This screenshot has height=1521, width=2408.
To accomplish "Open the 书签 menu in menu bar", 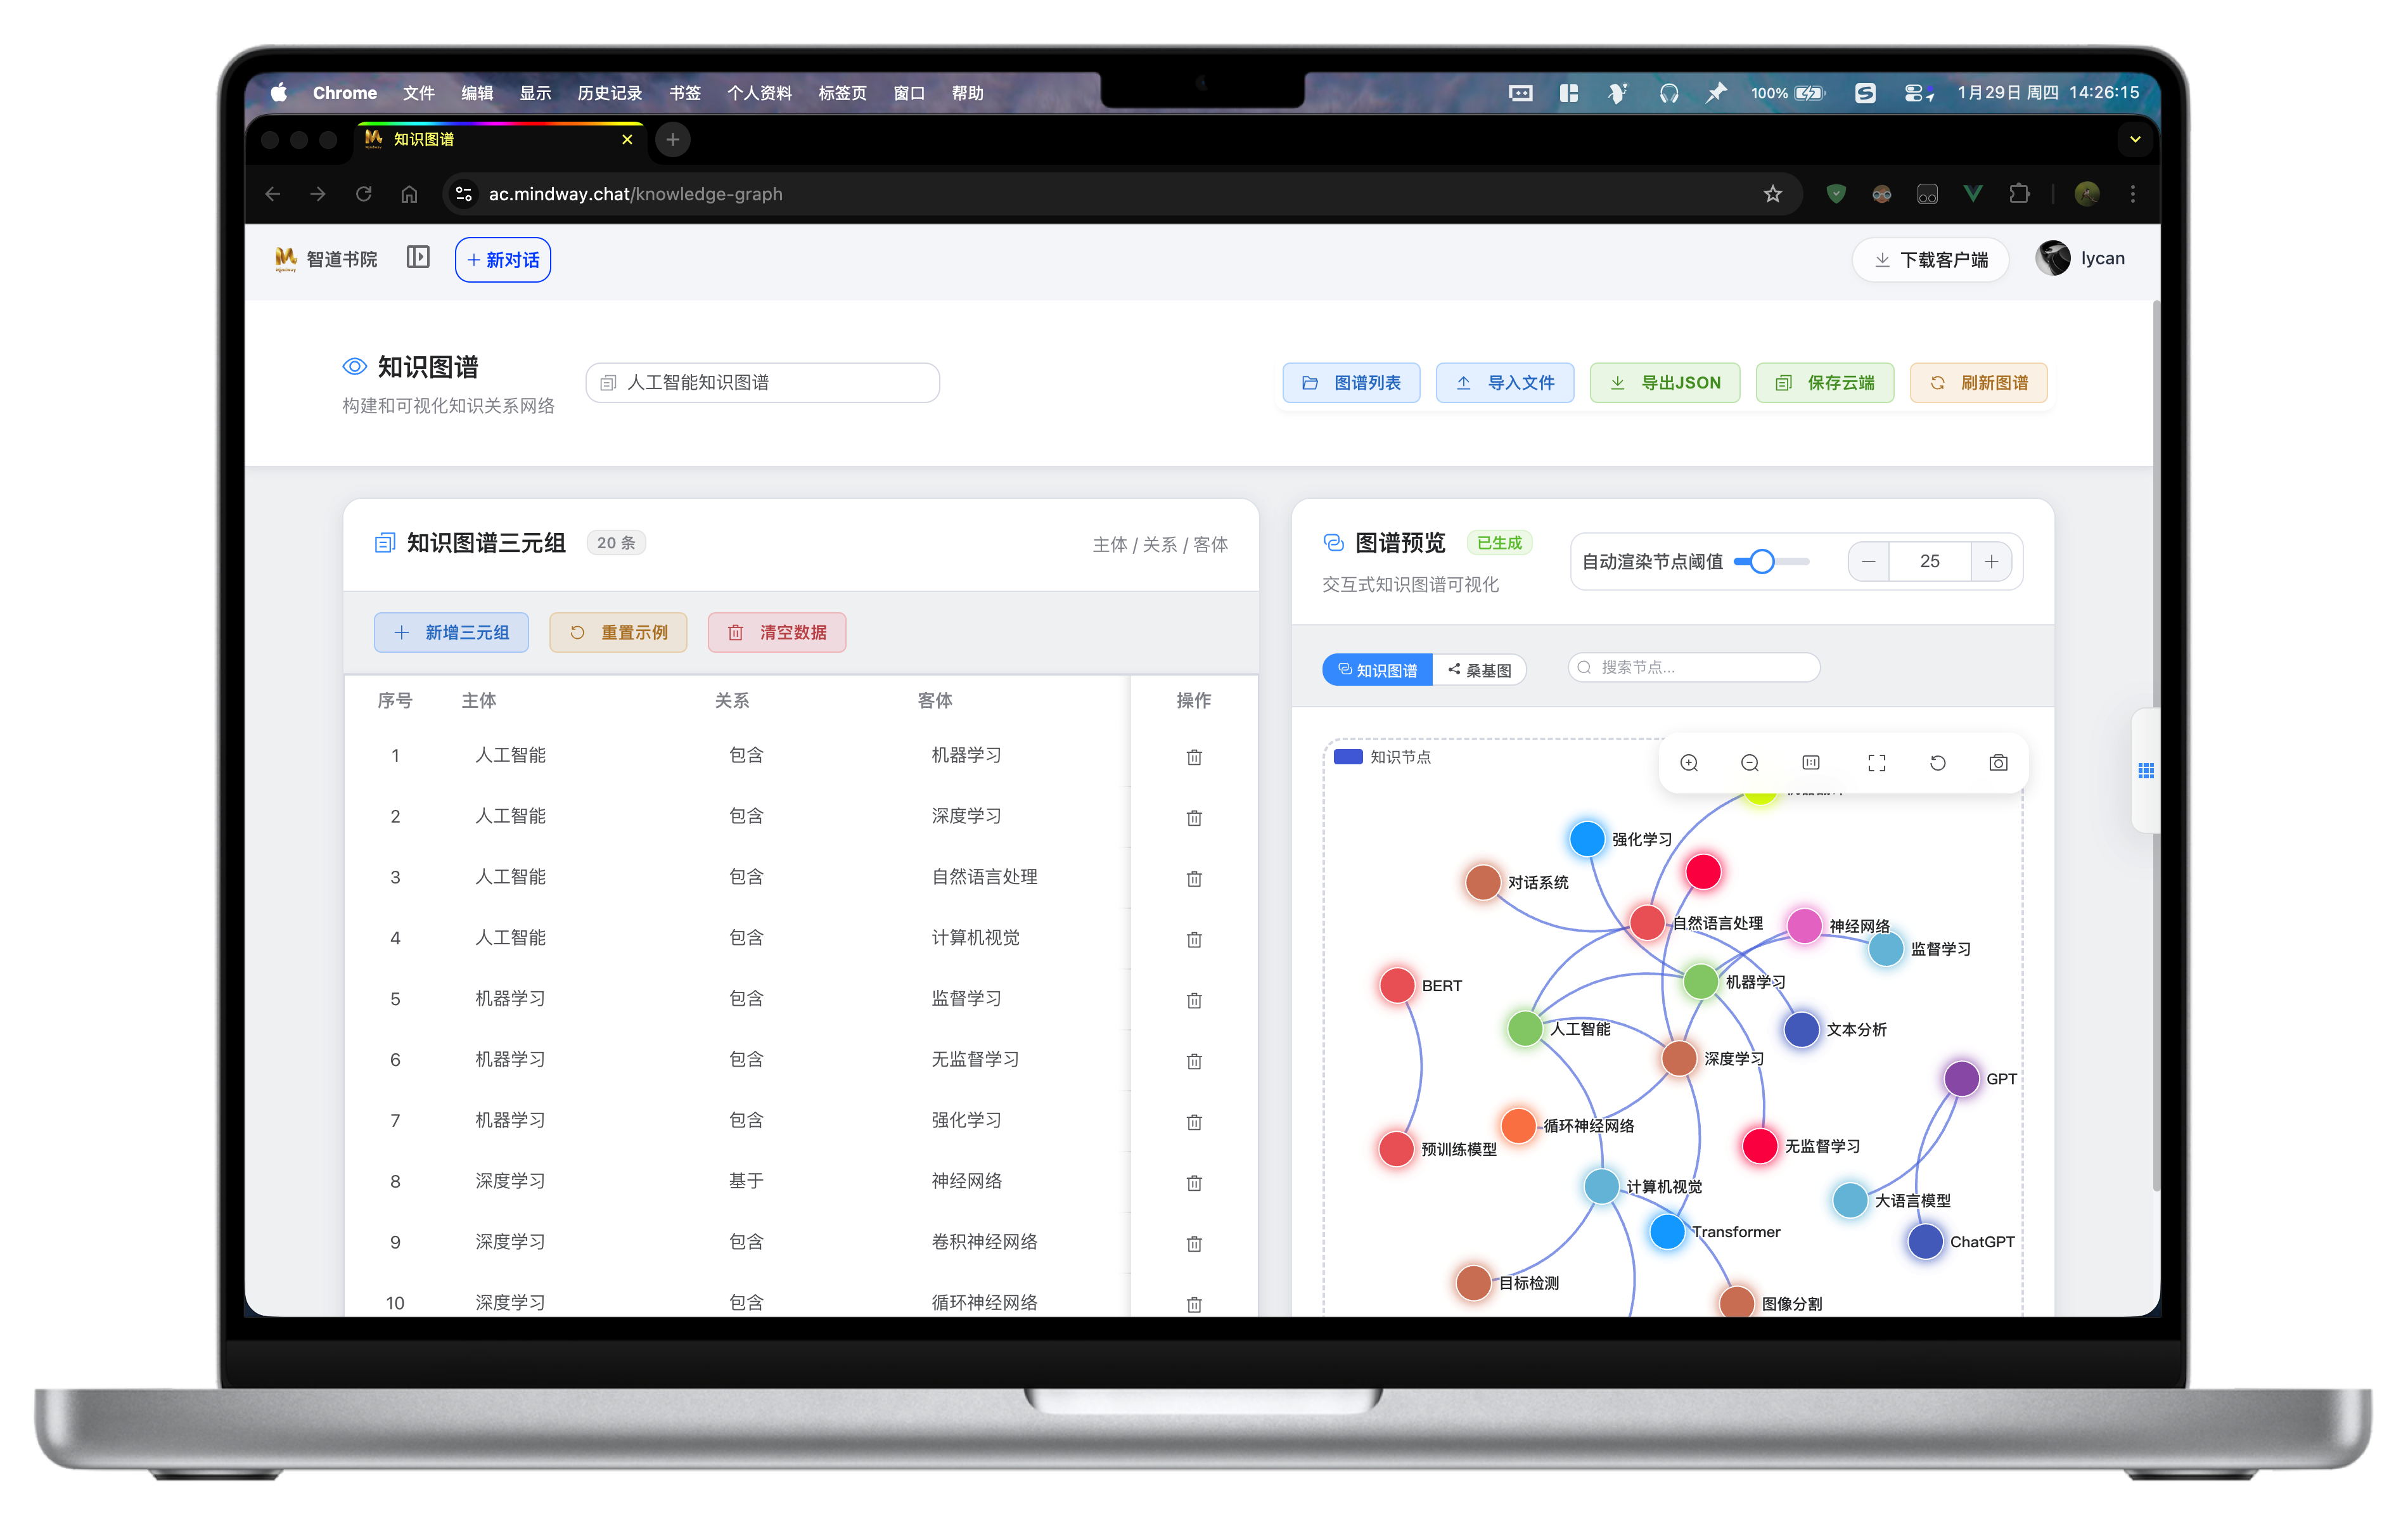I will click(685, 93).
